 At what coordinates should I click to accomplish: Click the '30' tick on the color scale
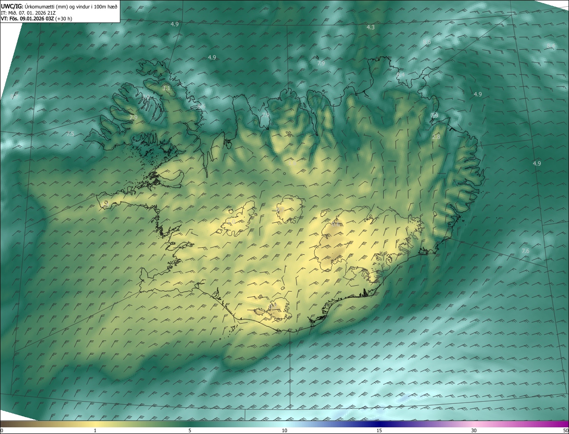point(474,430)
